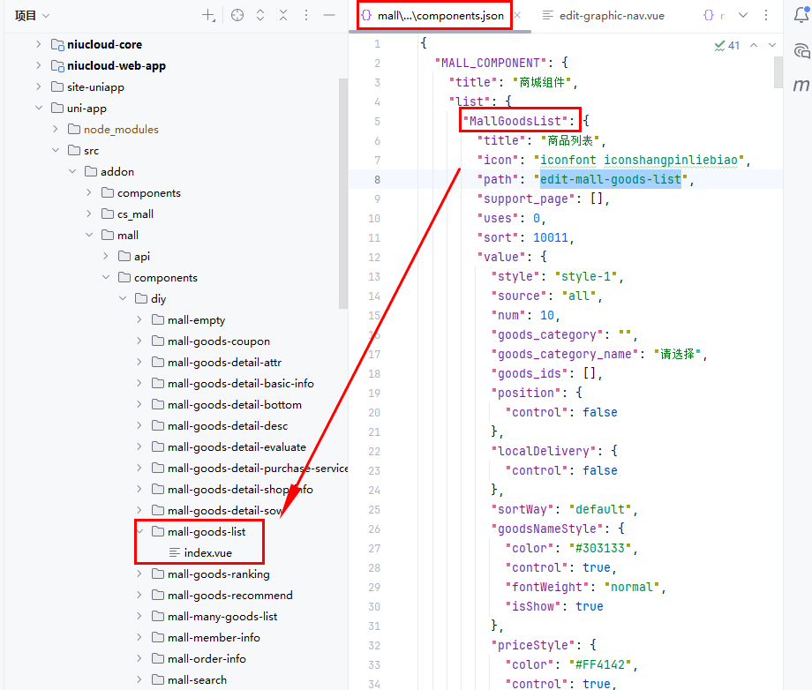Click the new file plus icon in project panel
812x690 pixels.
click(208, 15)
